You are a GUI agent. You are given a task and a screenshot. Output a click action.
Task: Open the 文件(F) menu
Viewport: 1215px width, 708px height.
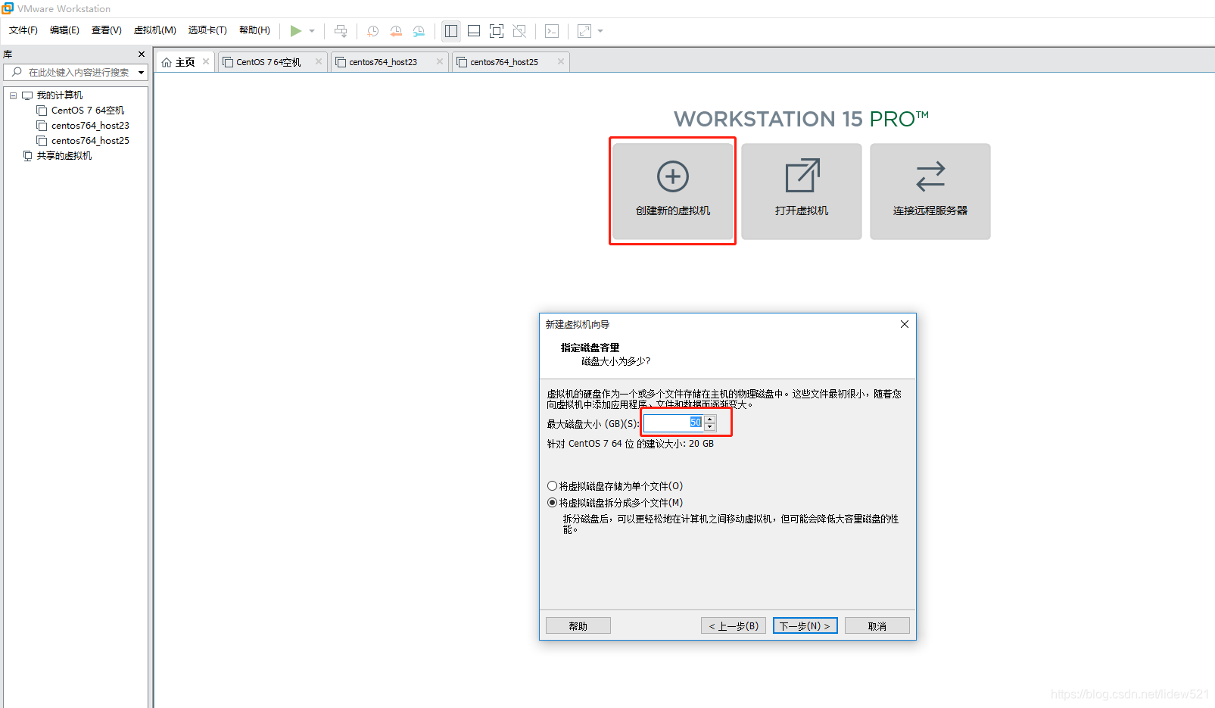[x=23, y=30]
